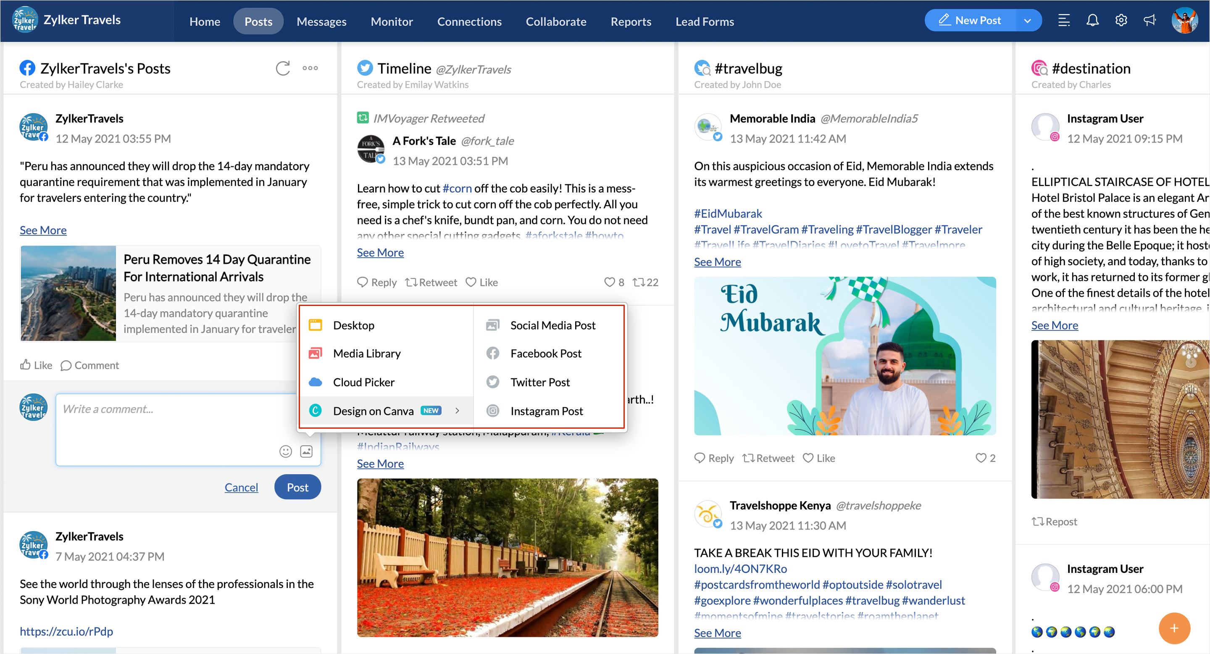Screen dimensions: 1210x654
Task: Open the Eid Mubarak image thumbnail
Action: coord(844,356)
